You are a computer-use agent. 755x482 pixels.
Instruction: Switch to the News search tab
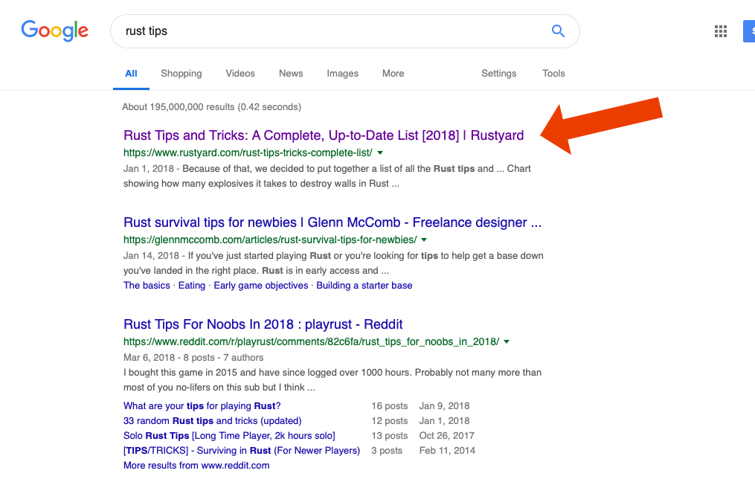290,74
